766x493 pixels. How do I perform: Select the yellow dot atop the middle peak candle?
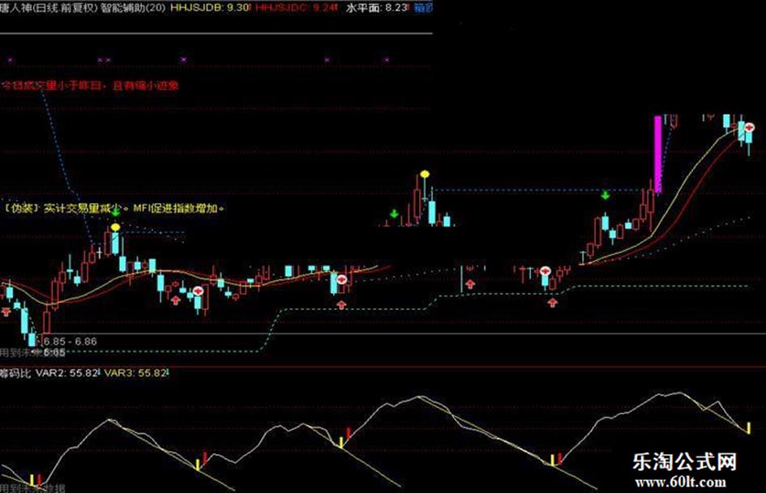[x=425, y=174]
